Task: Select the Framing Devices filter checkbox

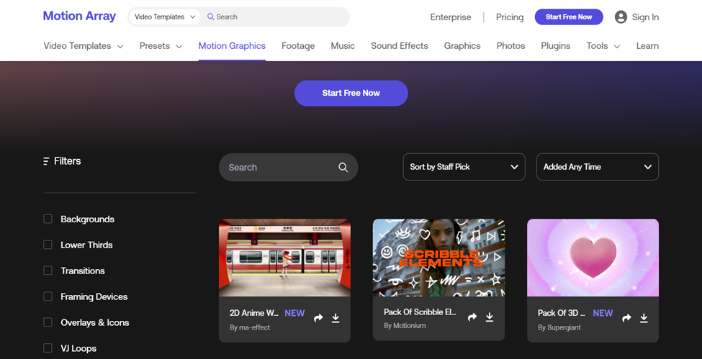Action: click(x=48, y=296)
